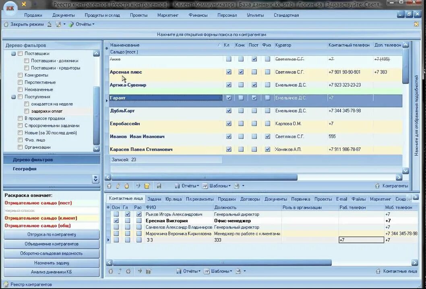Switch to the Договоры tab

[x=250, y=199]
